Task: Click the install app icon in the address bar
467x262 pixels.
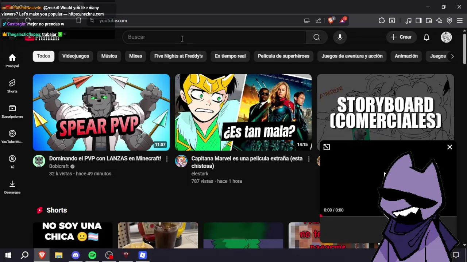Action: pos(307,21)
